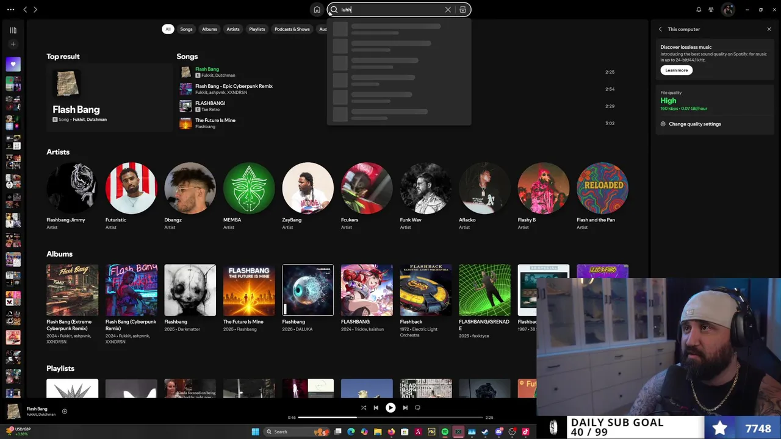The image size is (781, 439).
Task: Open the Browse icon in search bar
Action: (463, 10)
